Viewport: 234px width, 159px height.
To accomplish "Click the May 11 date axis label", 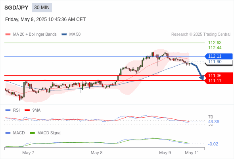I will coord(192,153).
